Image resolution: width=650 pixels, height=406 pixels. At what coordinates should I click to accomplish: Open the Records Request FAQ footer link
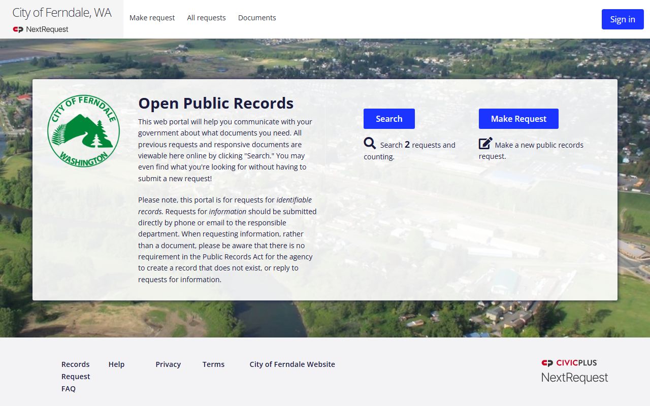(x=76, y=377)
